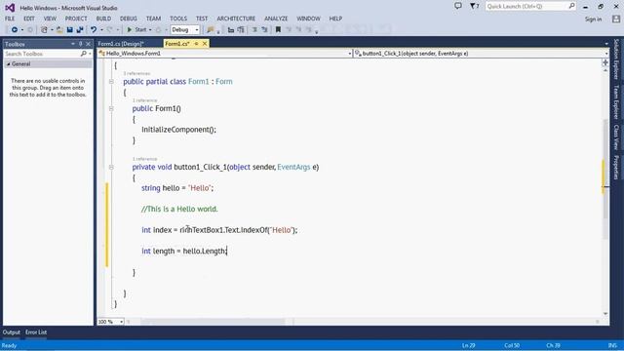624x351 pixels.
Task: Open the ANALYZE menu
Action: [x=276, y=19]
